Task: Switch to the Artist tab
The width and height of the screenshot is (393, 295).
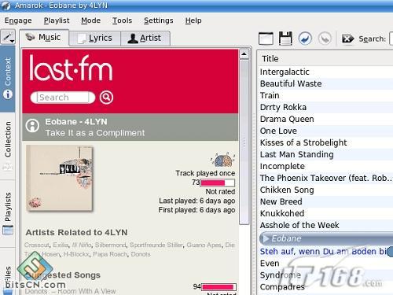Action: click(145, 39)
